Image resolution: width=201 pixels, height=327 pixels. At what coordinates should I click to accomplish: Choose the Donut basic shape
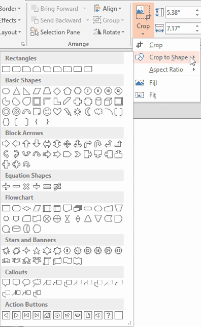6,112
